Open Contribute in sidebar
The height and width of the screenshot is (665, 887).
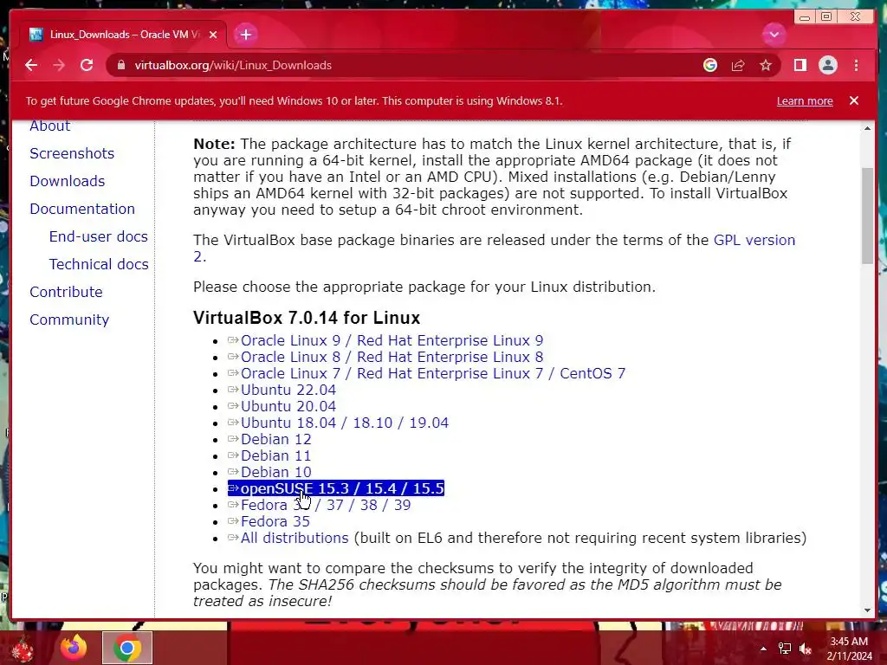66,292
